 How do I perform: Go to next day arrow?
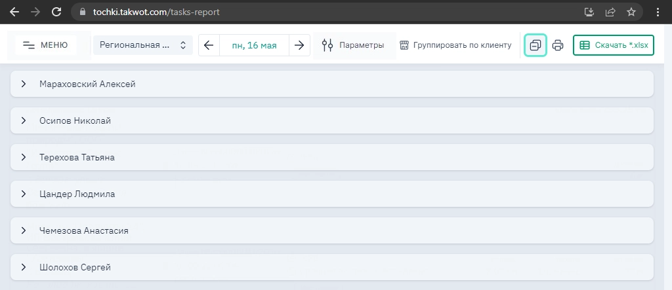299,45
